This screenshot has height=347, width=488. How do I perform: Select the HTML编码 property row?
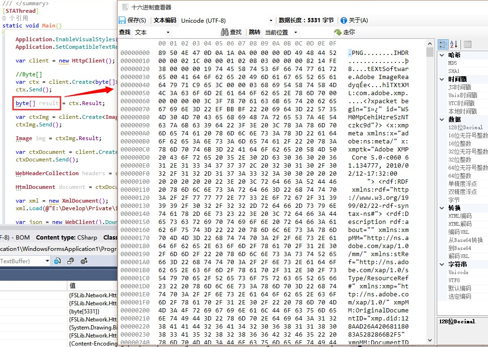467,216
